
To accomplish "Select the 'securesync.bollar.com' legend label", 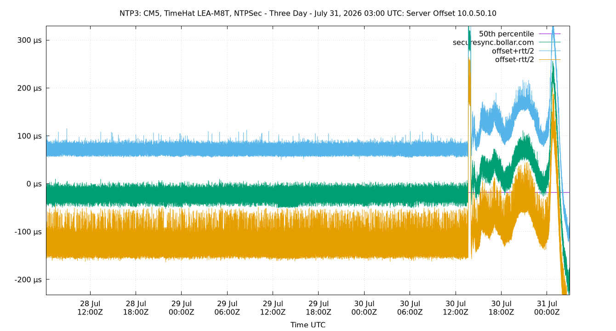I will tap(493, 42).
